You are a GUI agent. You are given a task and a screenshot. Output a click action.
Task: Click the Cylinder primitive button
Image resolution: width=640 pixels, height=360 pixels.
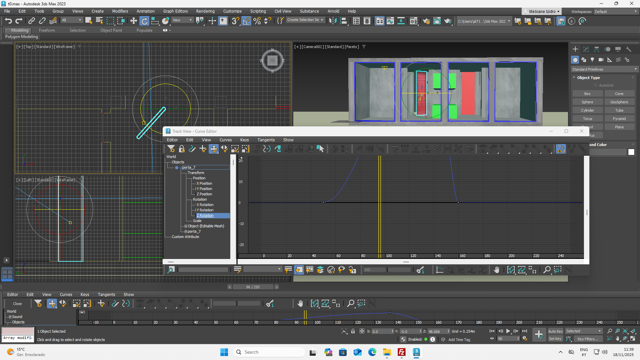click(587, 110)
